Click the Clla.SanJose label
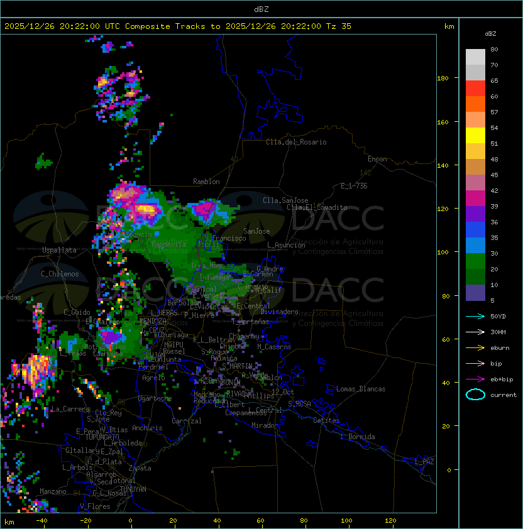The height and width of the screenshot is (529, 523). [x=285, y=200]
